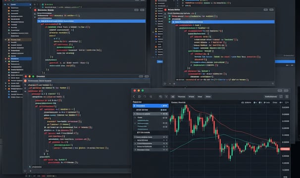Select the blue highlighted row in chart window's side panel
This screenshot has height=178, width=300.
click(150, 106)
